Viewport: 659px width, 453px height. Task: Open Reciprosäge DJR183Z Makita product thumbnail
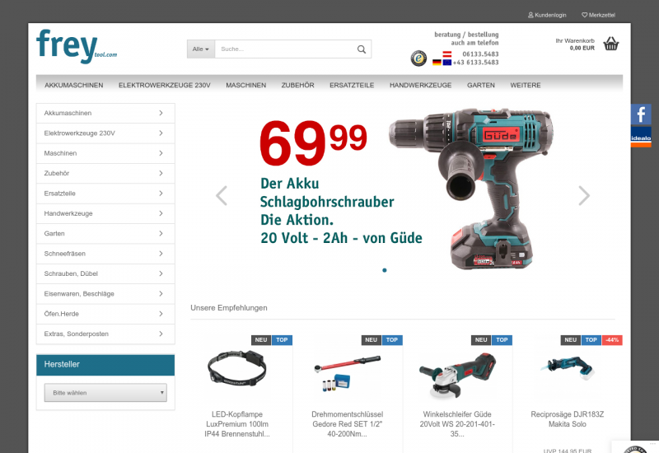point(567,368)
